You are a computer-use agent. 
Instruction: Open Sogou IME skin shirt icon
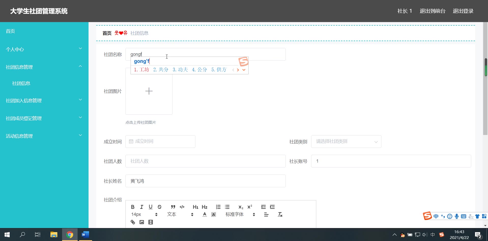pyautogui.click(x=477, y=216)
